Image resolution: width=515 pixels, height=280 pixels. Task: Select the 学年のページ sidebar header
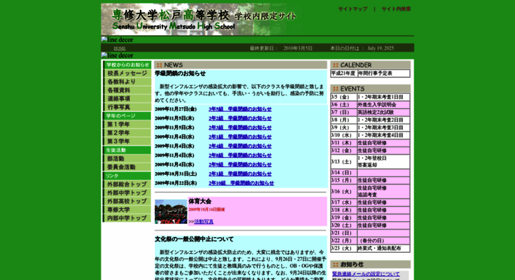[x=127, y=116]
